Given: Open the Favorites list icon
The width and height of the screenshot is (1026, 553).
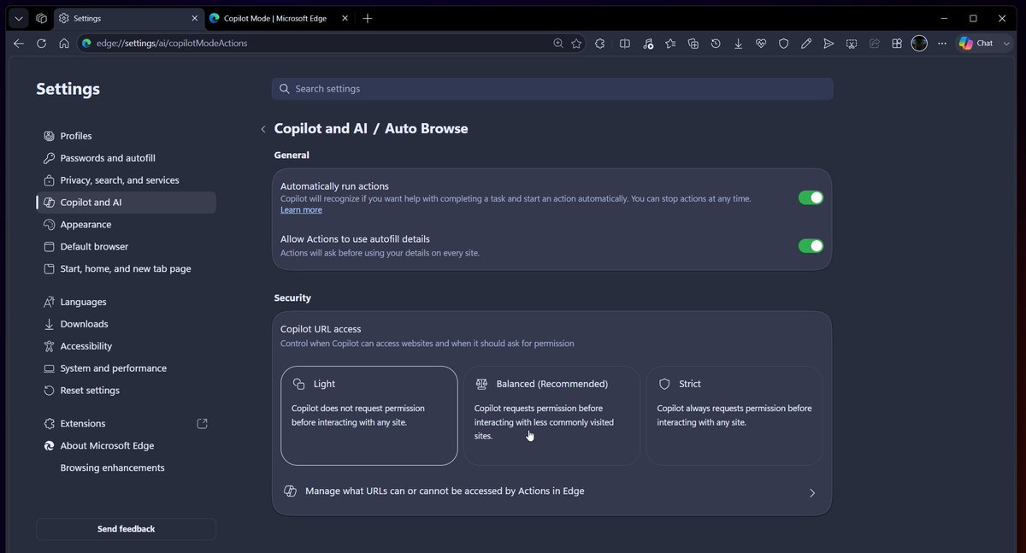Looking at the screenshot, I should 670,44.
